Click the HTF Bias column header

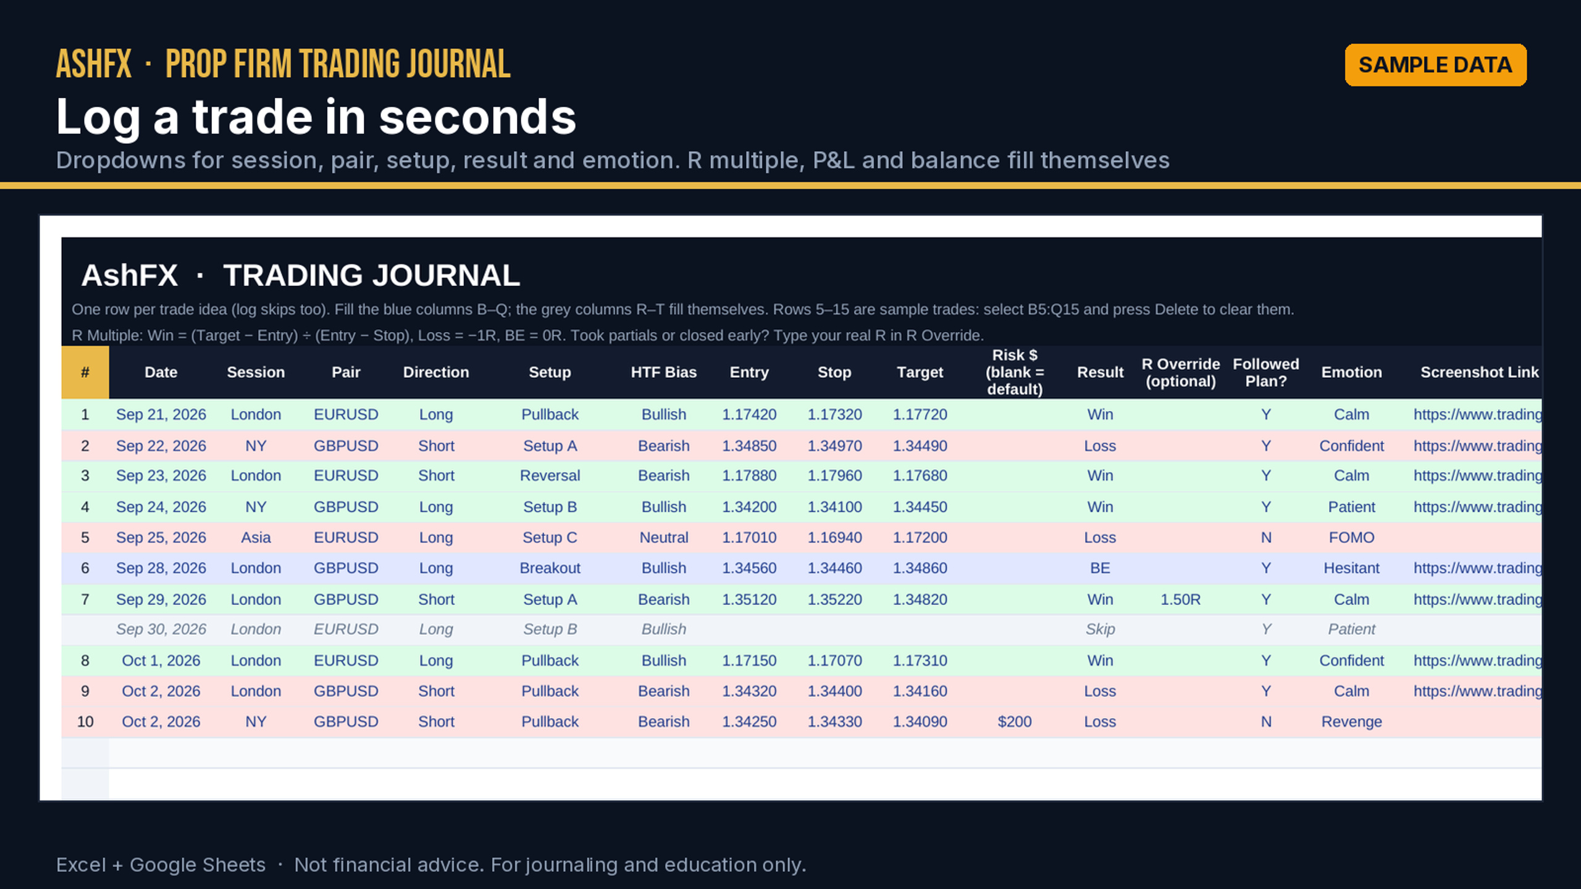coord(663,372)
